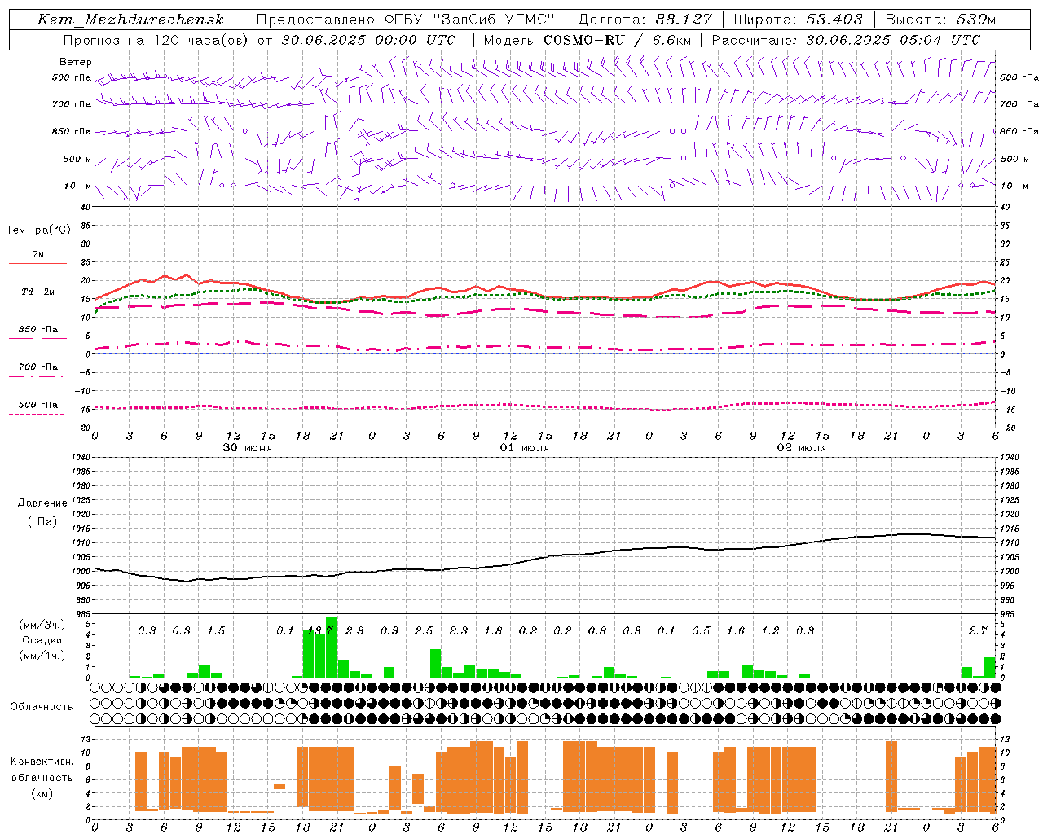The width and height of the screenshot is (1043, 834).
Task: Click the "Облачность" cloudiness label
Action: coord(42,707)
